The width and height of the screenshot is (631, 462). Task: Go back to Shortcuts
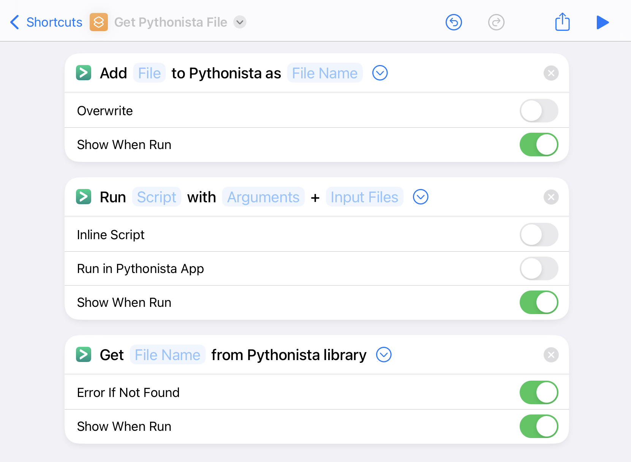pos(46,22)
